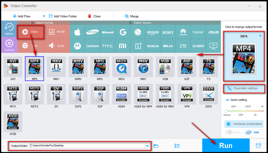Toggle Hardware acceleration
The height and width of the screenshot is (153, 268).
pyautogui.click(x=244, y=124)
